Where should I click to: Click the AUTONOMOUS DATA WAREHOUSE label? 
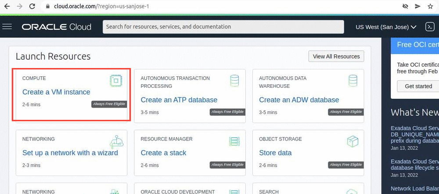pyautogui.click(x=283, y=82)
